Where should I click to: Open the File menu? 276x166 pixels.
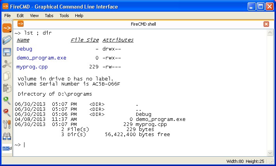(7, 16)
